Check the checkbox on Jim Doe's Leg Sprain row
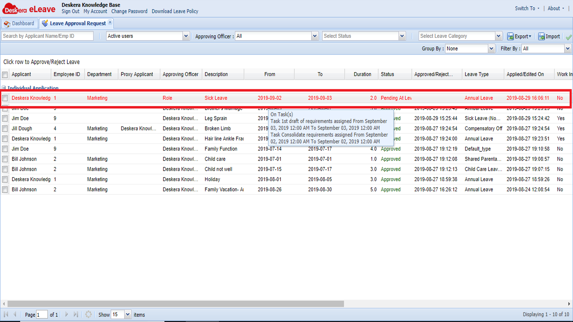This screenshot has width=573, height=322. (x=5, y=118)
